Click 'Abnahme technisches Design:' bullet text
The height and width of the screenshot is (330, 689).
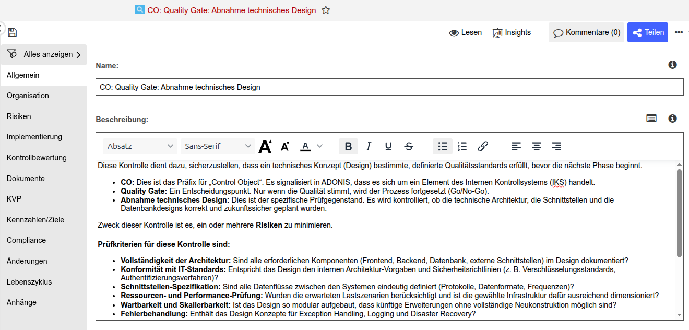pyautogui.click(x=175, y=200)
